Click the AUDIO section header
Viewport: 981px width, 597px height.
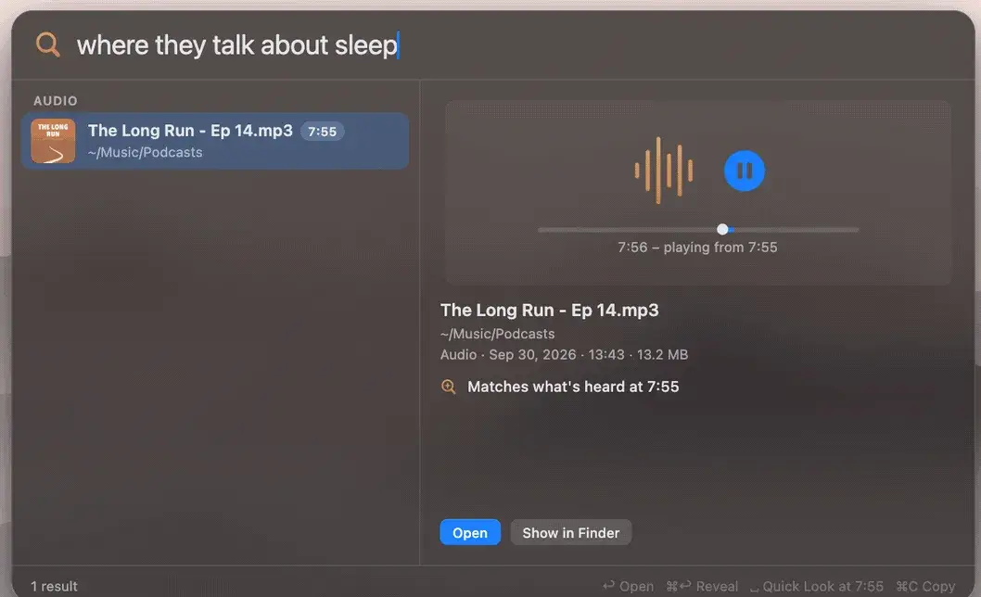[56, 101]
